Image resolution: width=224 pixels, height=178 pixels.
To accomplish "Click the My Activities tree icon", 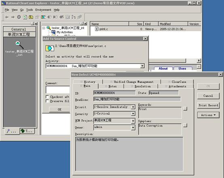I will point(53,32).
